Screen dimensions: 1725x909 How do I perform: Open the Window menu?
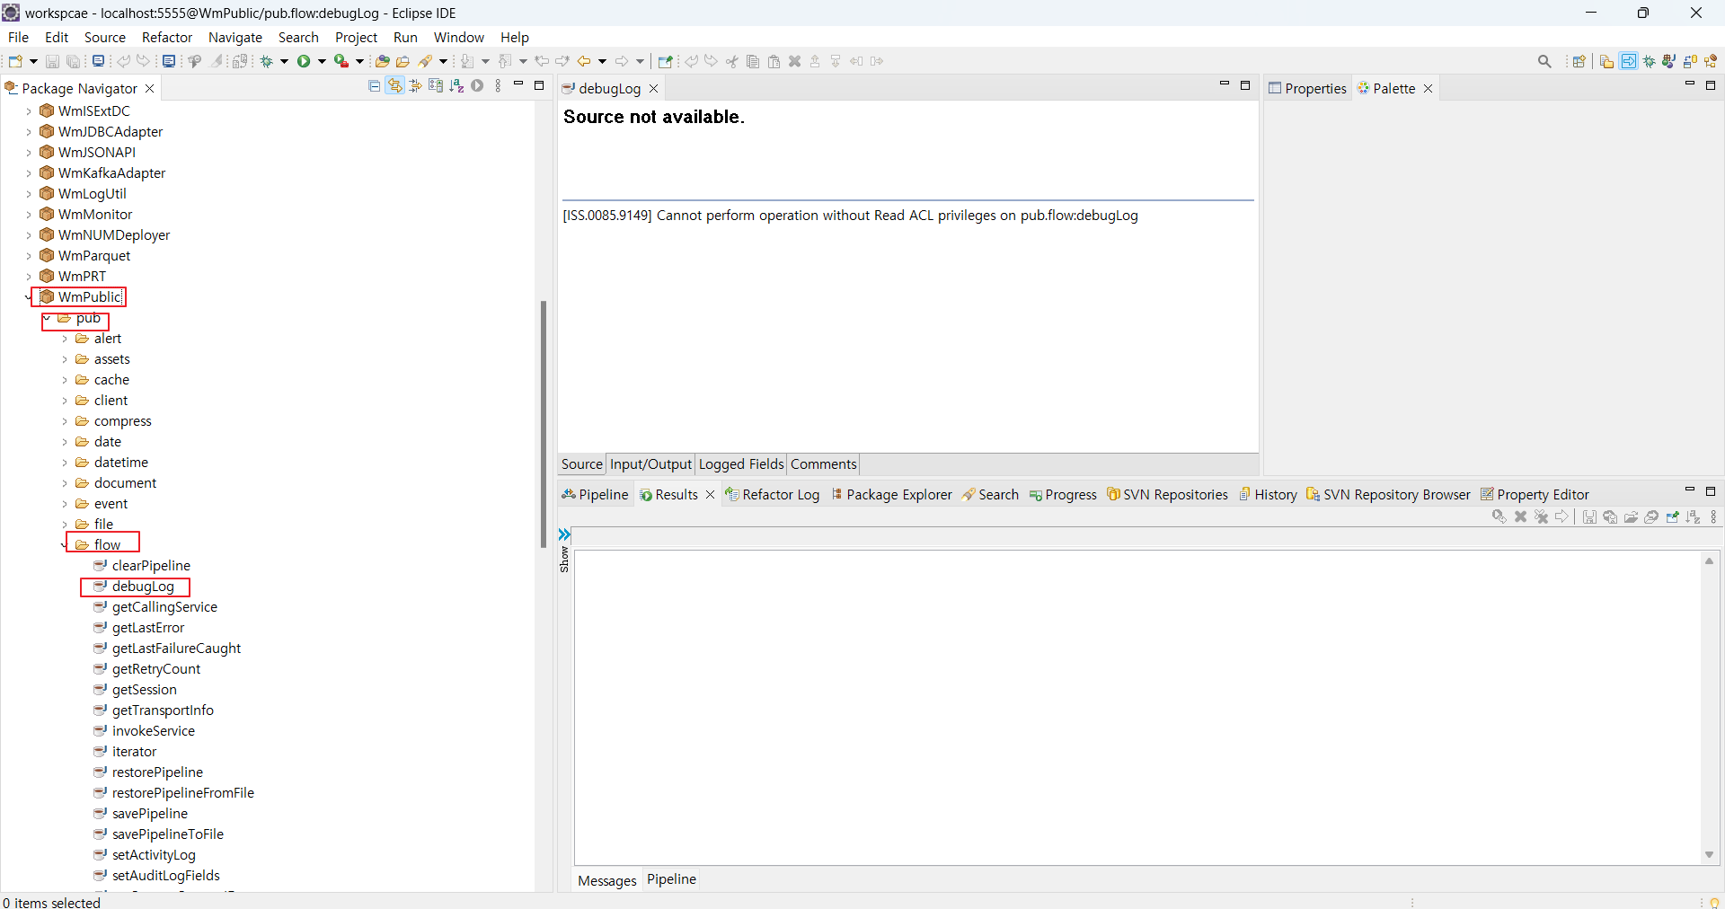[458, 37]
